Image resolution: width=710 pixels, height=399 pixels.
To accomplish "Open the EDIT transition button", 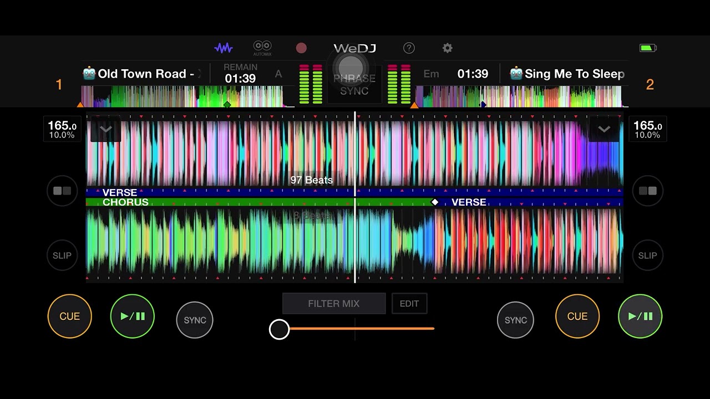I will (409, 304).
